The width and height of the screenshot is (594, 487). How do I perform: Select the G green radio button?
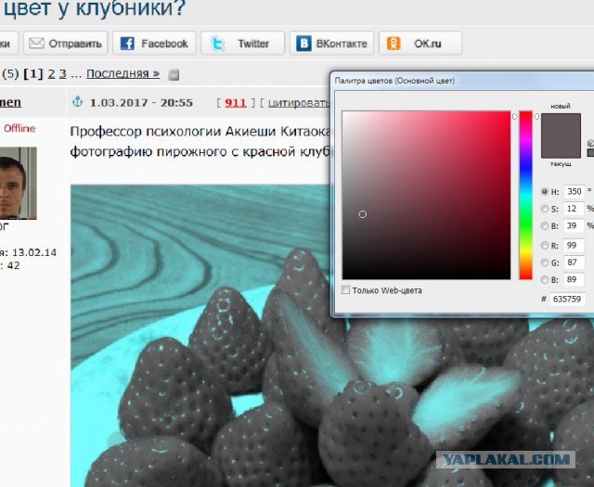[x=545, y=263]
